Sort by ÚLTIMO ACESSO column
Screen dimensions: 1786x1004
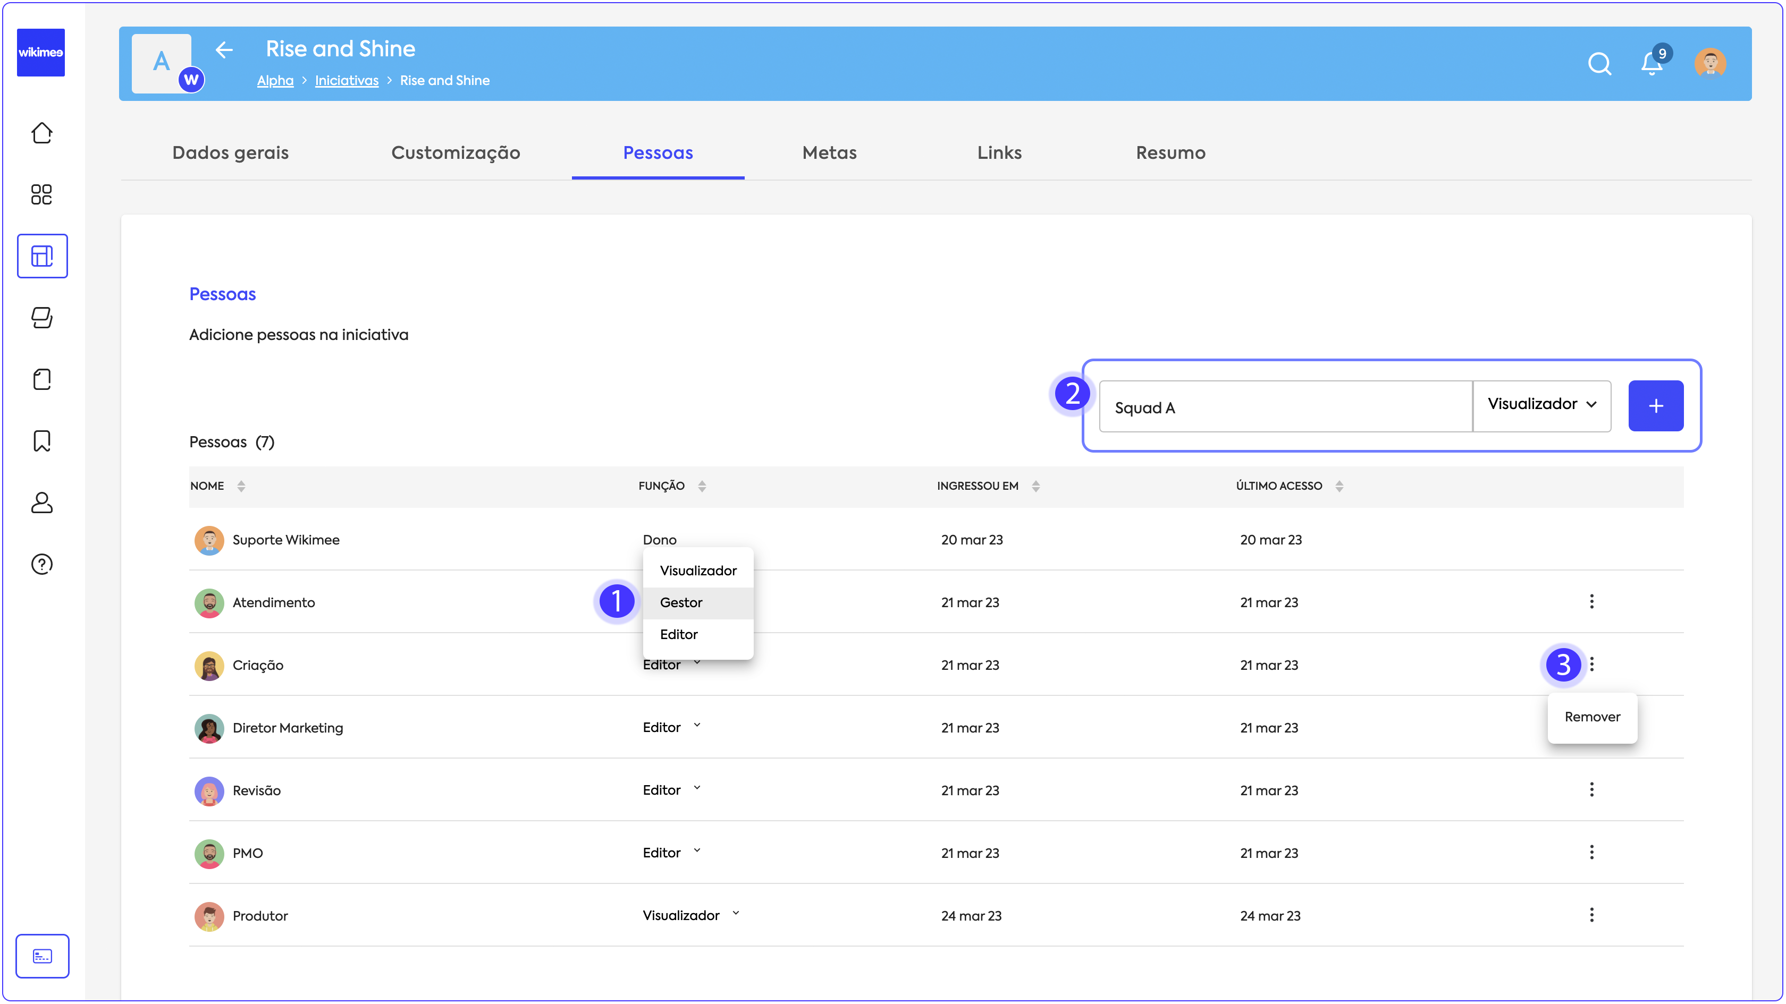tap(1339, 487)
